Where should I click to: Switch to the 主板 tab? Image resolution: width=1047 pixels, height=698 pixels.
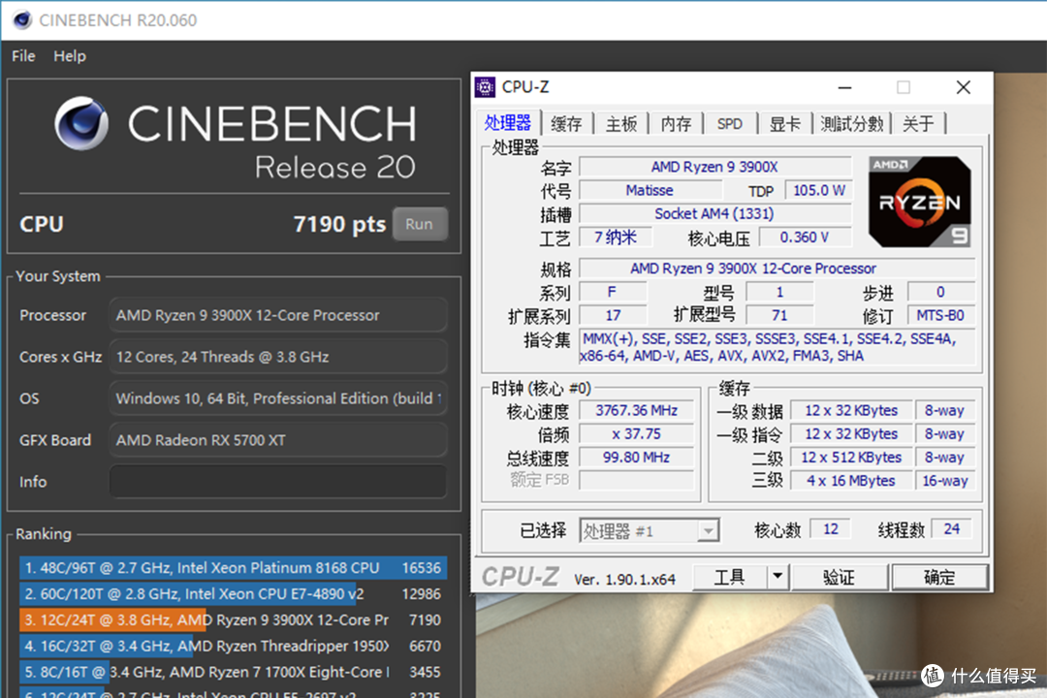coord(621,123)
